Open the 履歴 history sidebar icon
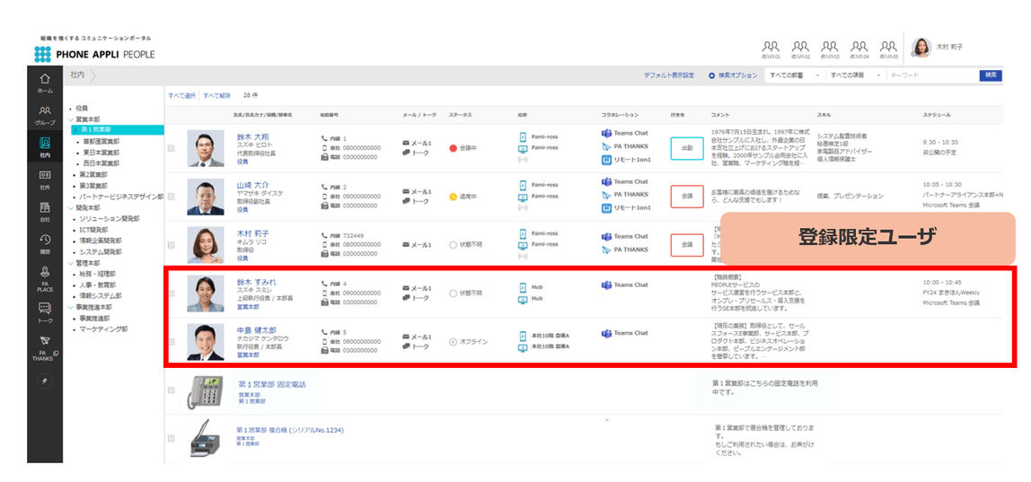This screenshot has width=1031, height=482. (x=45, y=242)
